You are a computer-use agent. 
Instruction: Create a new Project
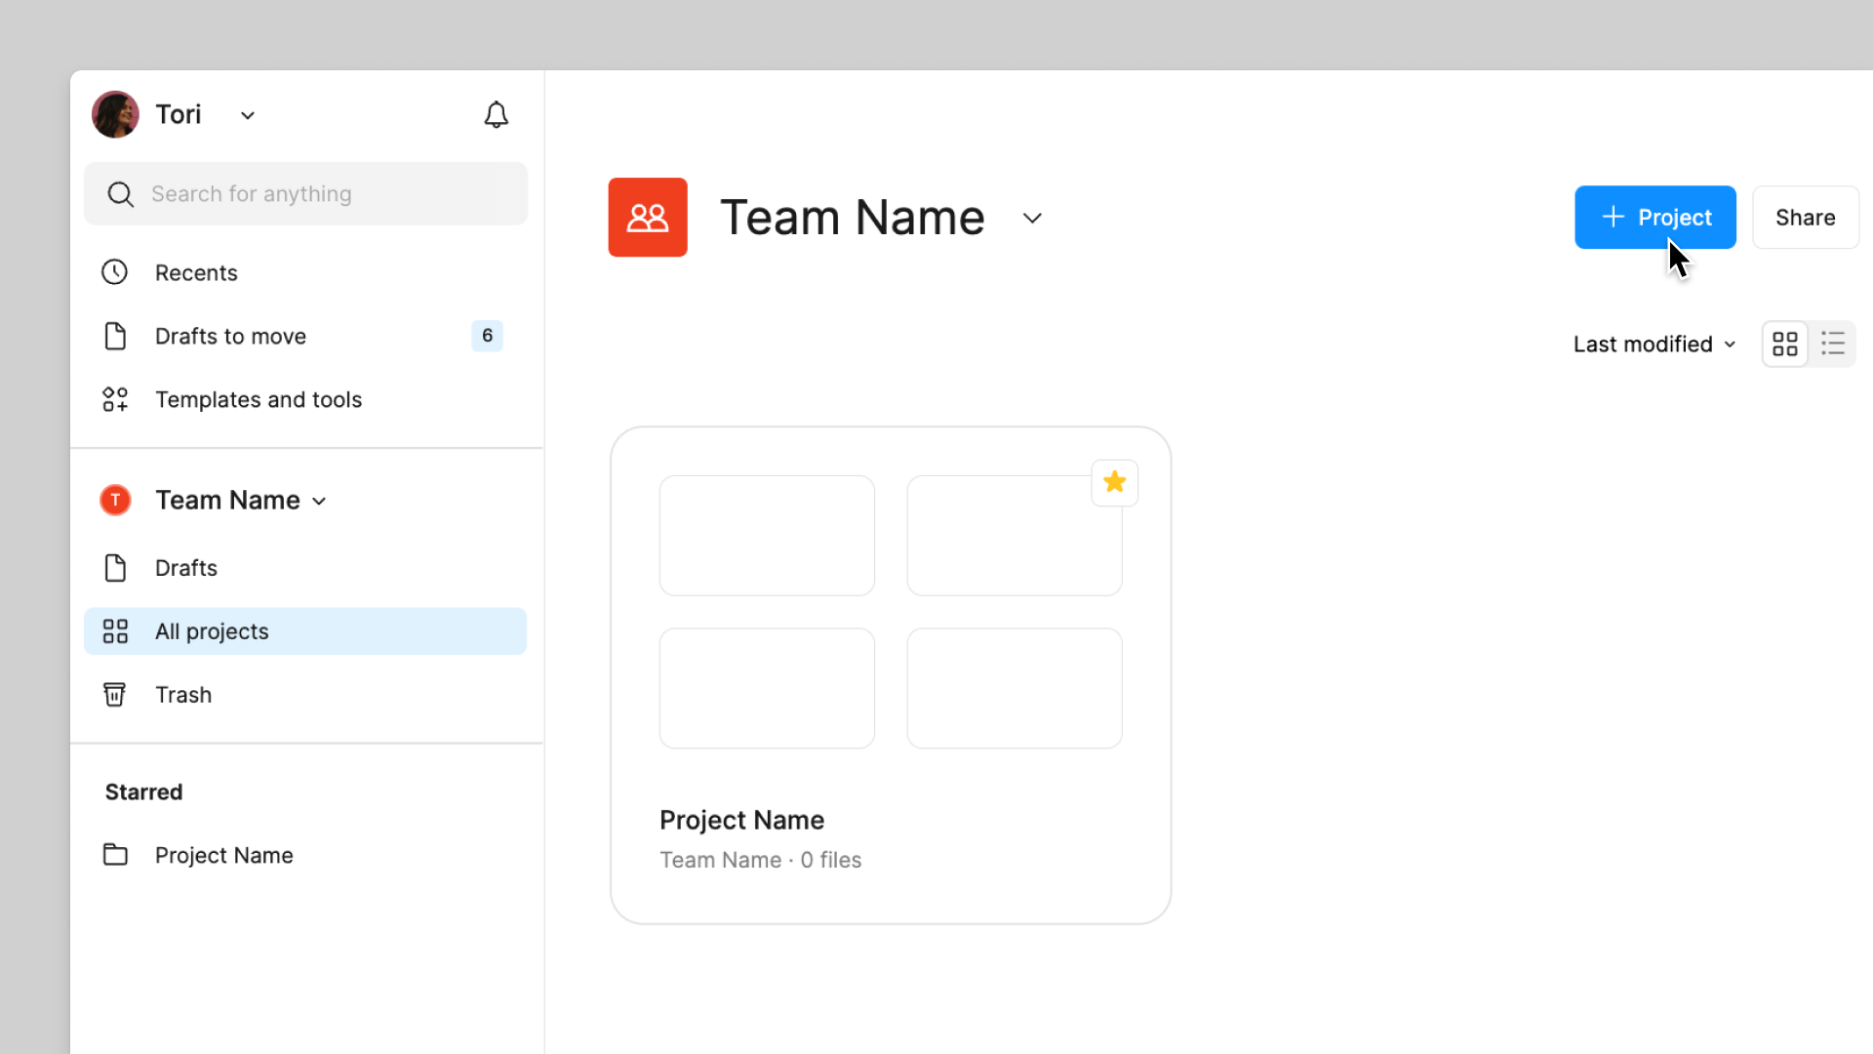click(x=1654, y=217)
